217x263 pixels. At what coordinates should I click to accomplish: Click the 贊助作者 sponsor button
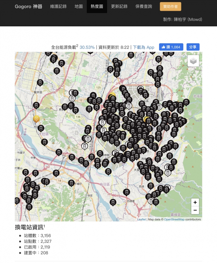tap(170, 7)
